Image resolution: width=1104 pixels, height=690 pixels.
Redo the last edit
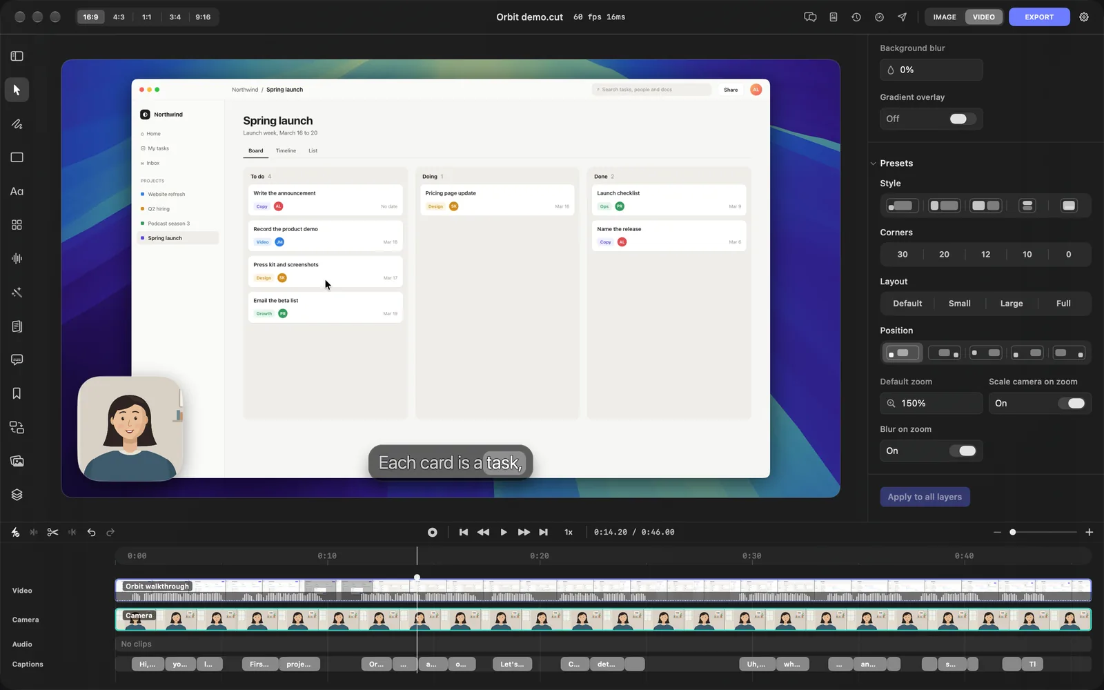(110, 532)
